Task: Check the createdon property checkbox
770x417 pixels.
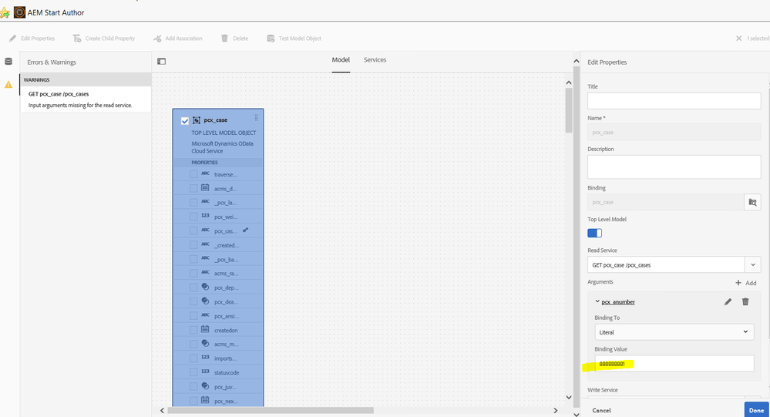Action: point(194,329)
